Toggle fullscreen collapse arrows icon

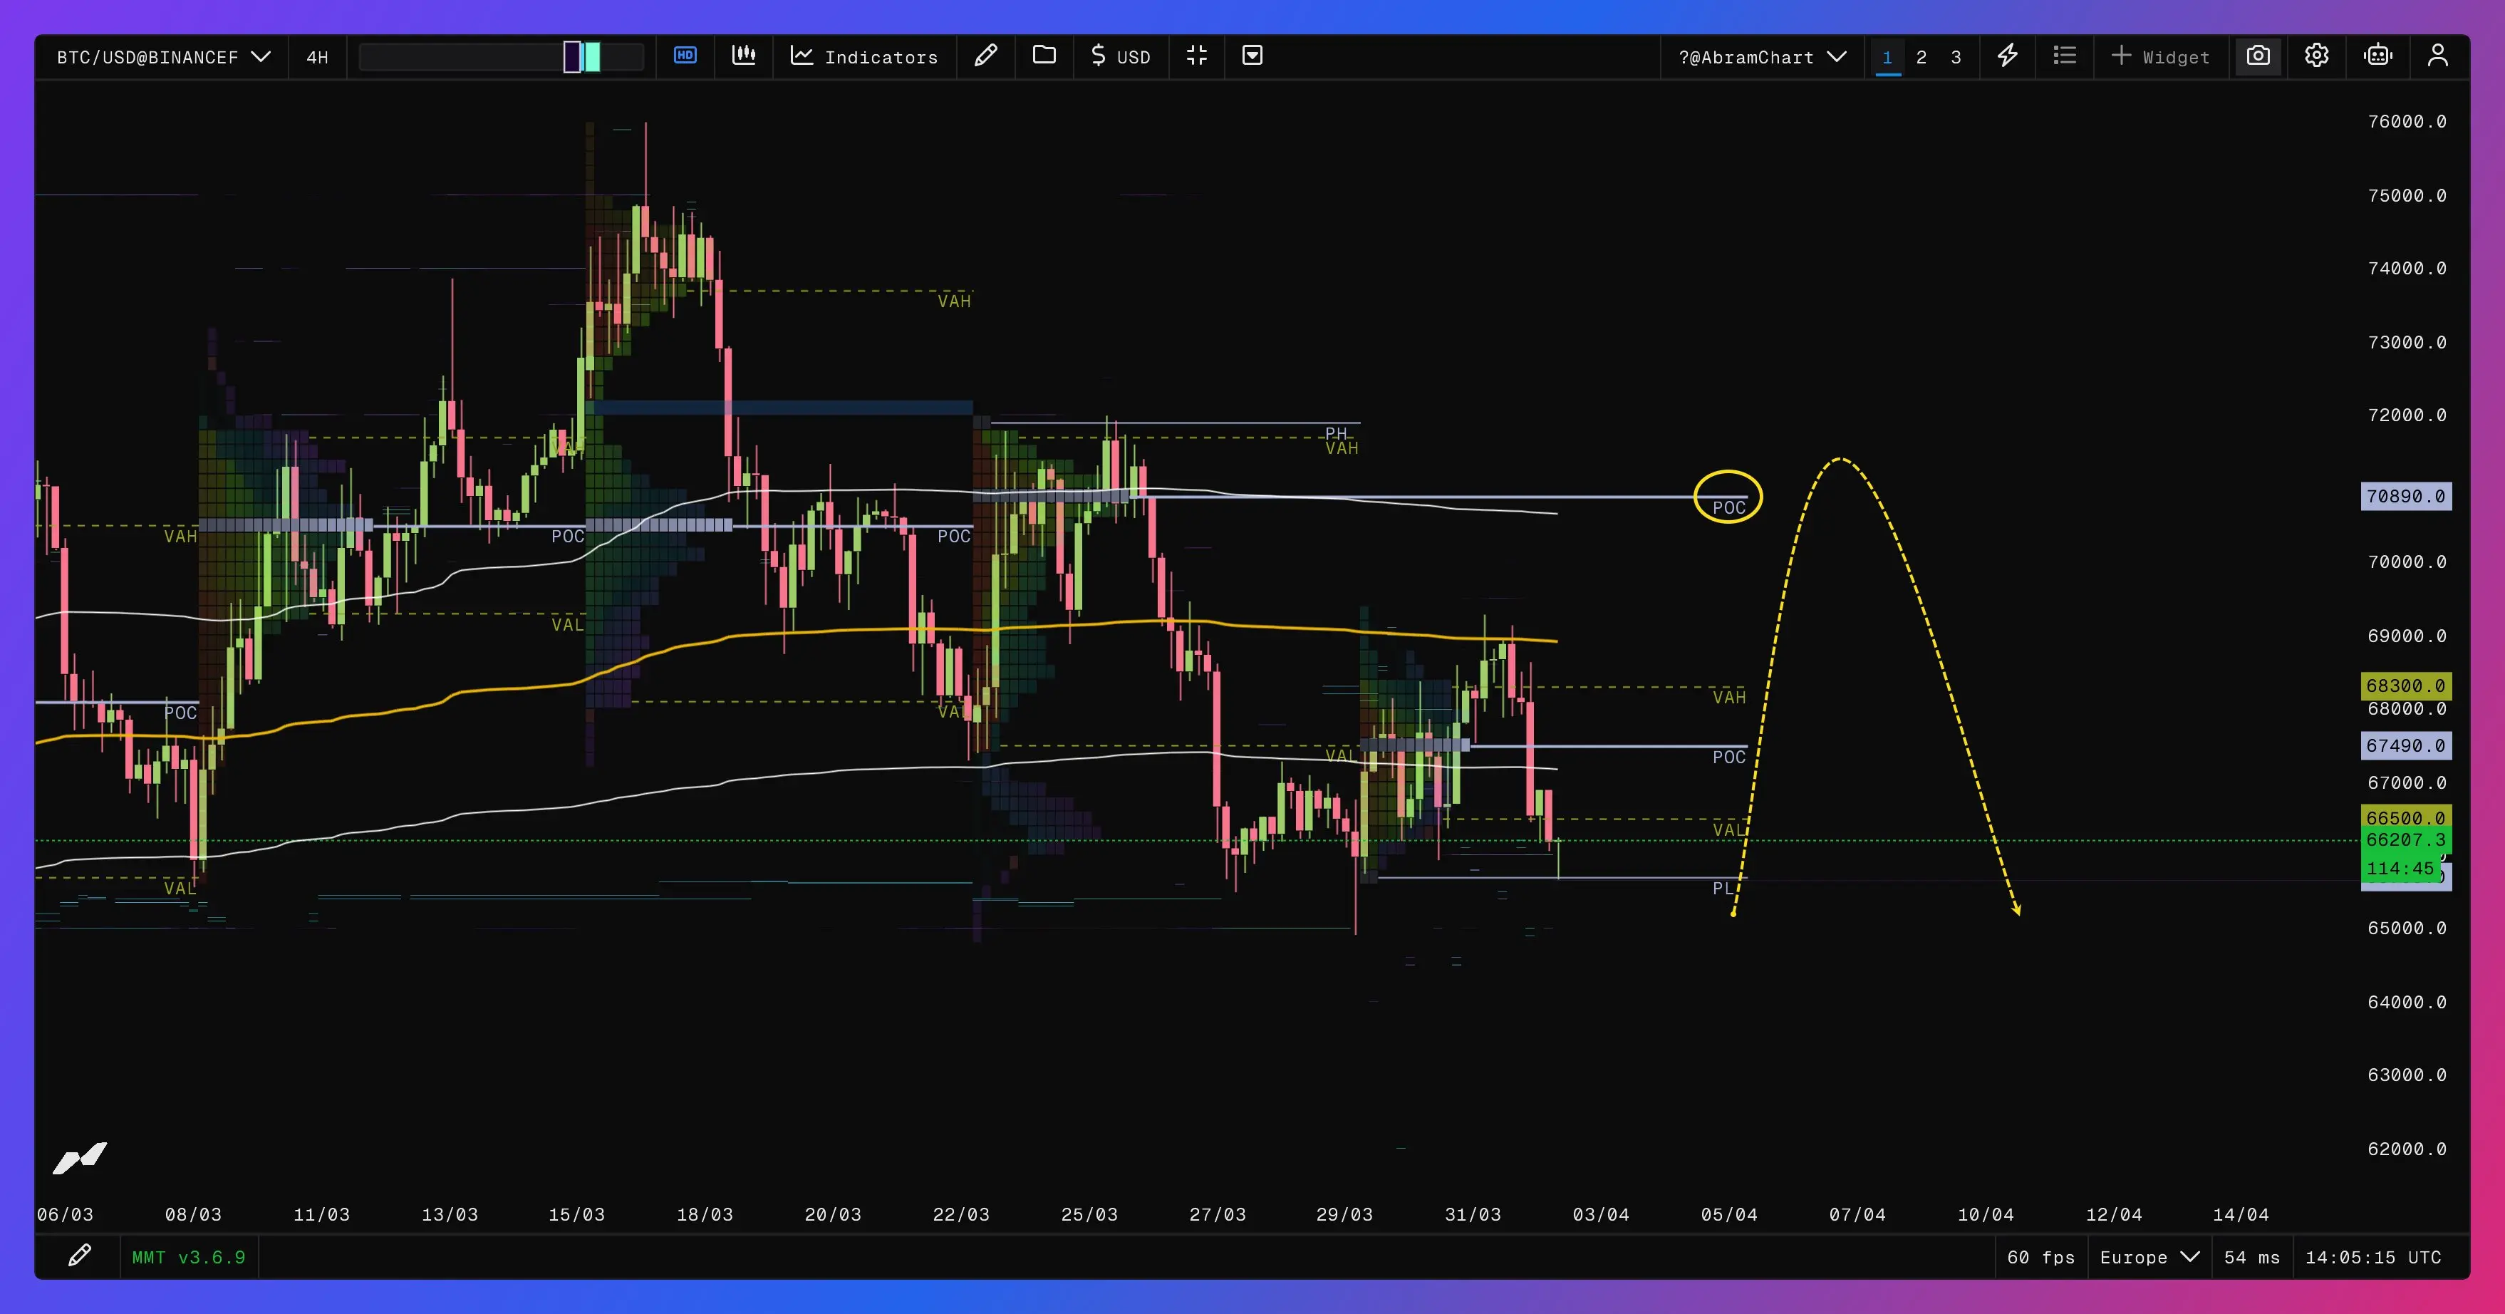(1196, 56)
